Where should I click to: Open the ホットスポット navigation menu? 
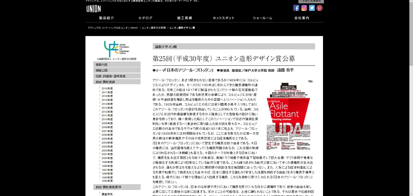pyautogui.click(x=224, y=18)
